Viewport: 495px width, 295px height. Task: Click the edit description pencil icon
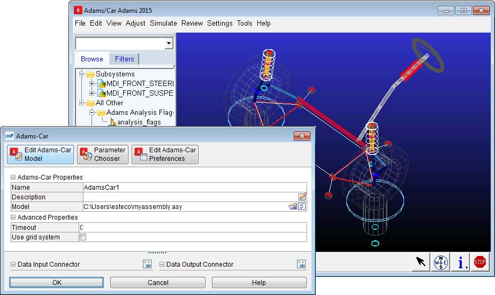click(302, 197)
